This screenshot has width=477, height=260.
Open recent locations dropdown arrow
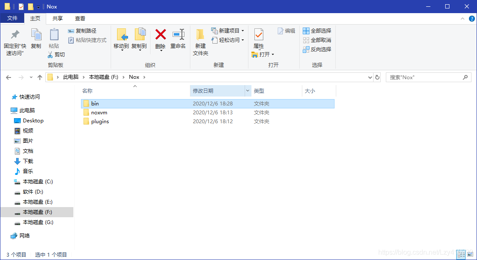[x=31, y=77]
